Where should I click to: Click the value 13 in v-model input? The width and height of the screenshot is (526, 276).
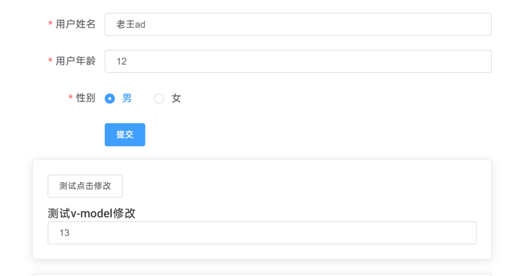(x=64, y=233)
